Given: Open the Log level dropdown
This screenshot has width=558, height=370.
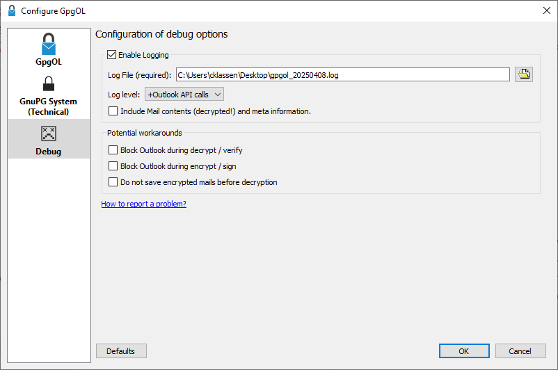Looking at the screenshot, I should click(184, 95).
